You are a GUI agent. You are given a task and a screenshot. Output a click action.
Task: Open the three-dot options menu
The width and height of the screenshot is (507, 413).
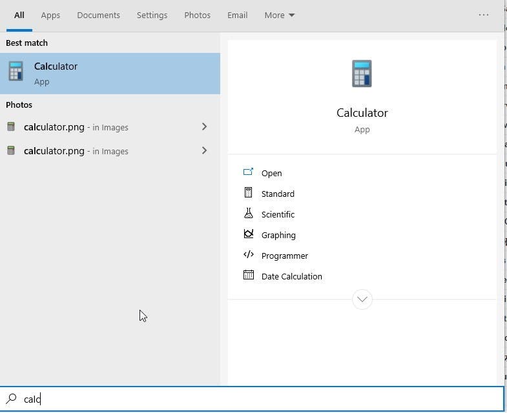[484, 15]
